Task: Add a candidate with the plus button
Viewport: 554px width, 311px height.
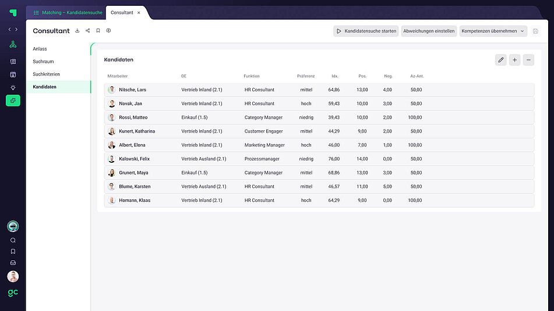Action: pyautogui.click(x=515, y=60)
